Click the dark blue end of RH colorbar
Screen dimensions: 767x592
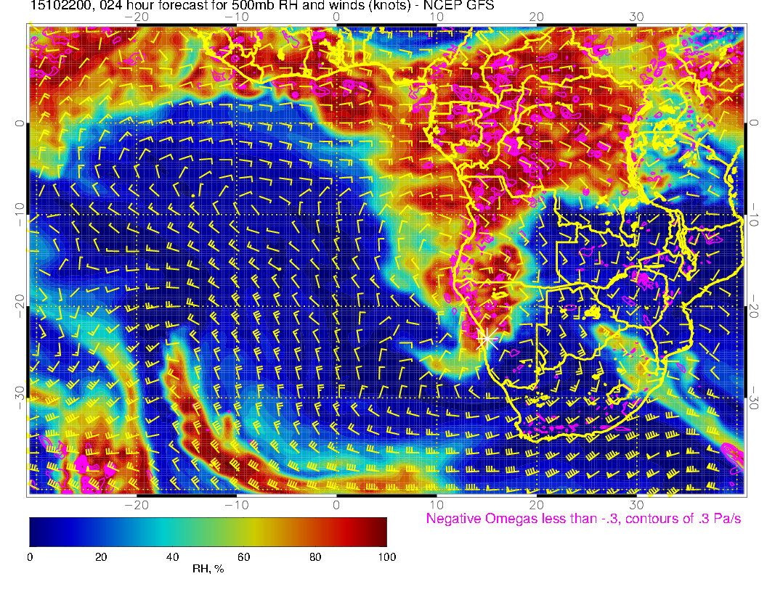[36, 532]
